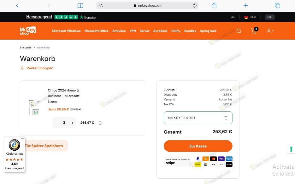This screenshot has width=295, height=184.
Task: Open the EUR currency selector
Action: (270, 17)
